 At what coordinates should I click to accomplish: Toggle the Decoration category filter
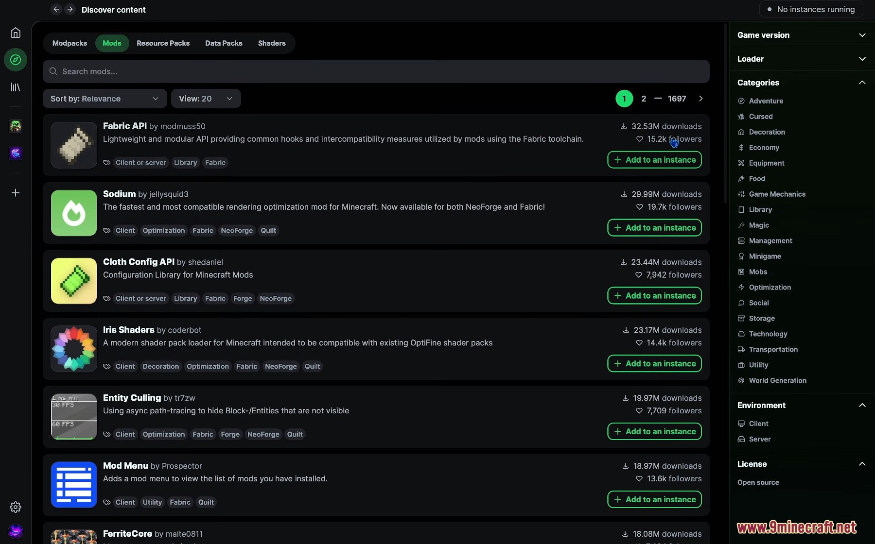(x=761, y=132)
